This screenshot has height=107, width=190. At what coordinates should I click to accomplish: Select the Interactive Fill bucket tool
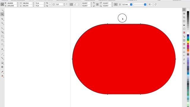pyautogui.click(x=2, y=76)
